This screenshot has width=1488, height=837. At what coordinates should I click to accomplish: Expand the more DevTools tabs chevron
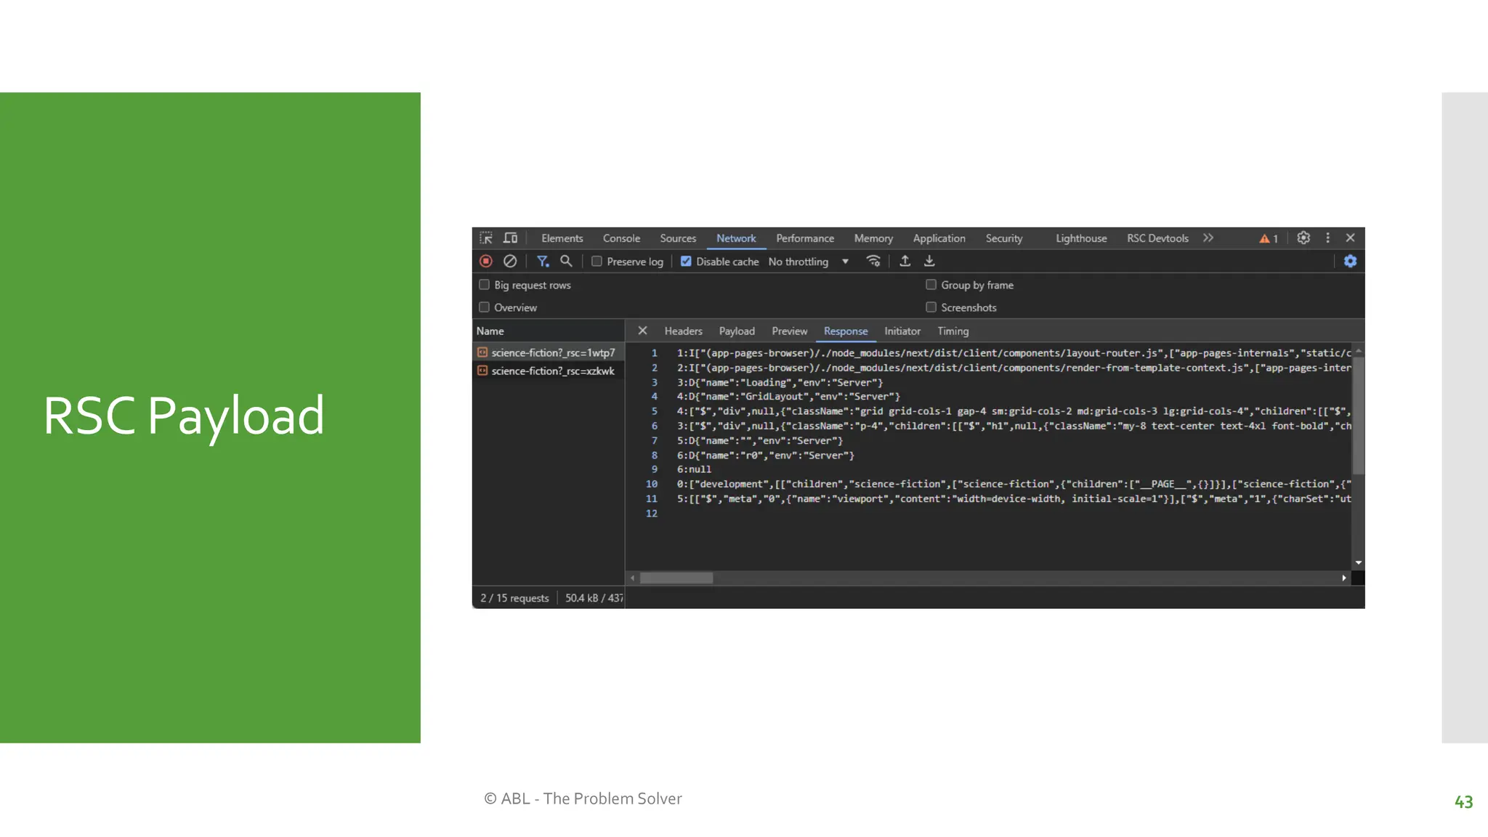pos(1208,238)
